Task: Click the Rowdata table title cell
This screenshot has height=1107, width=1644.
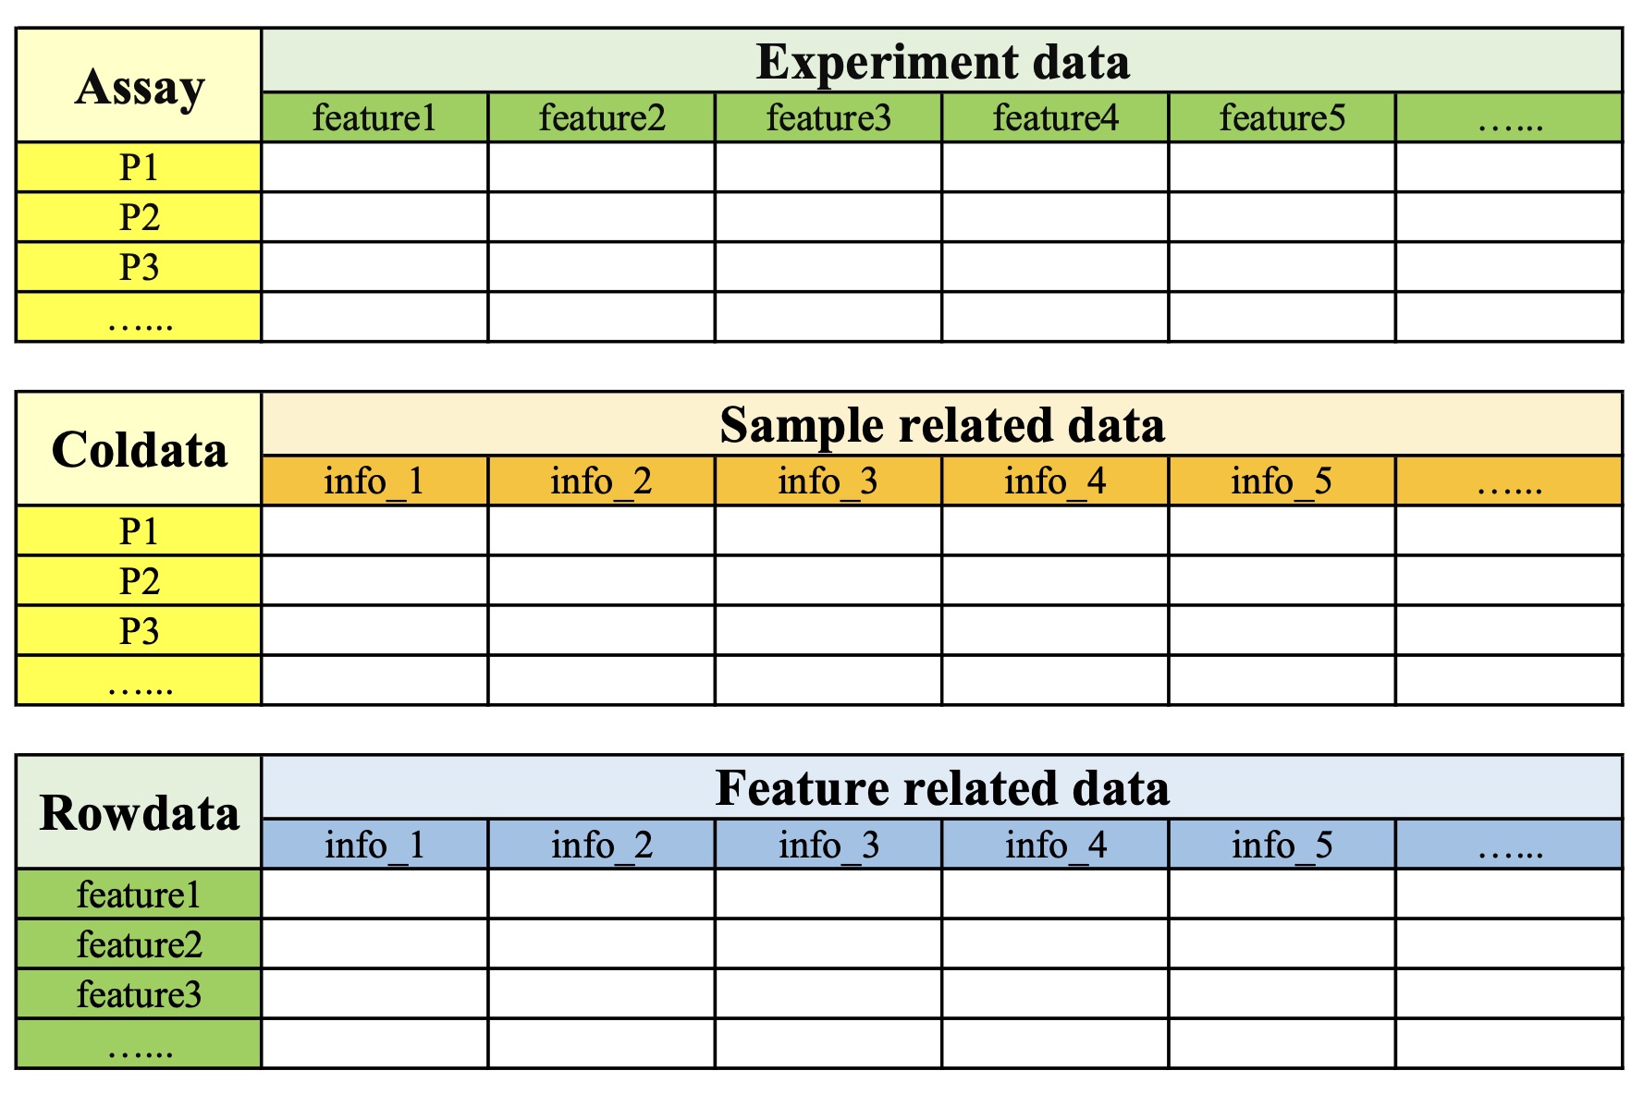Action: [139, 812]
